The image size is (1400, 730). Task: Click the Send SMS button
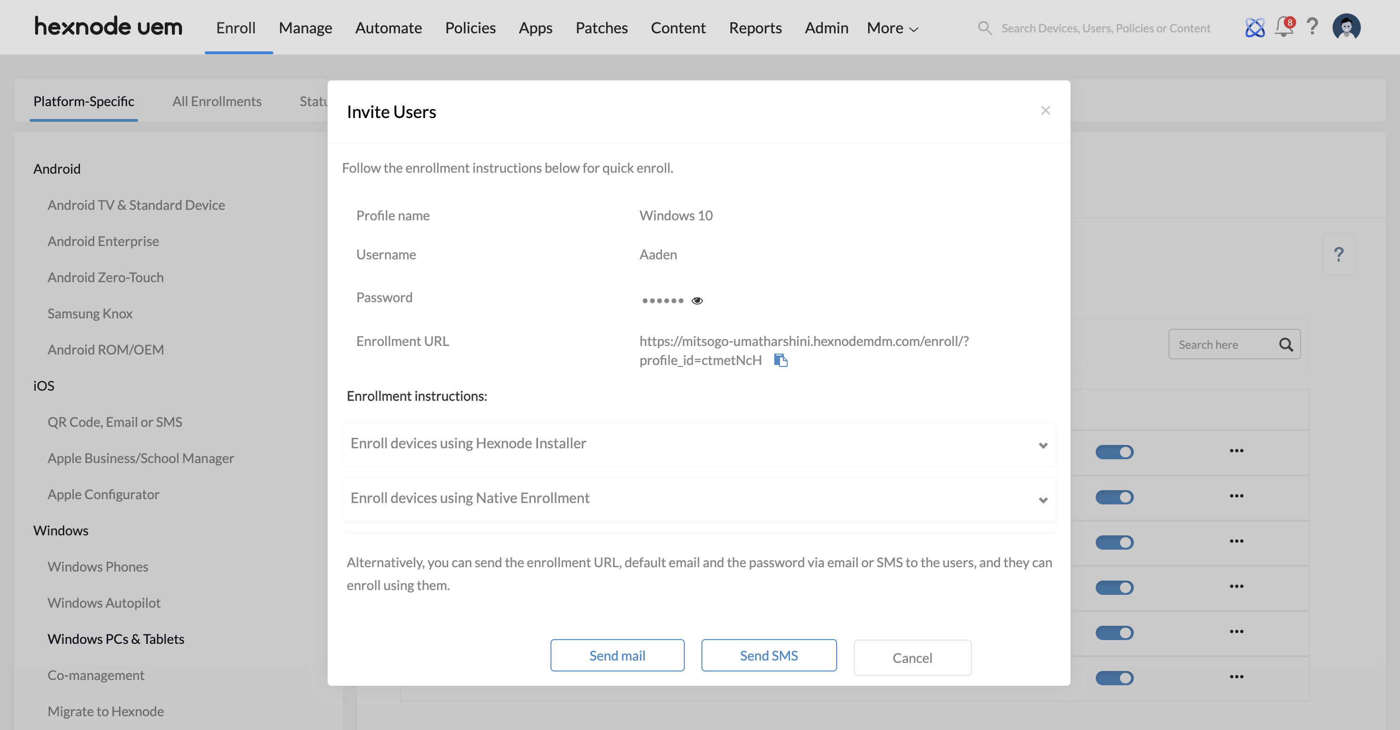click(x=769, y=656)
